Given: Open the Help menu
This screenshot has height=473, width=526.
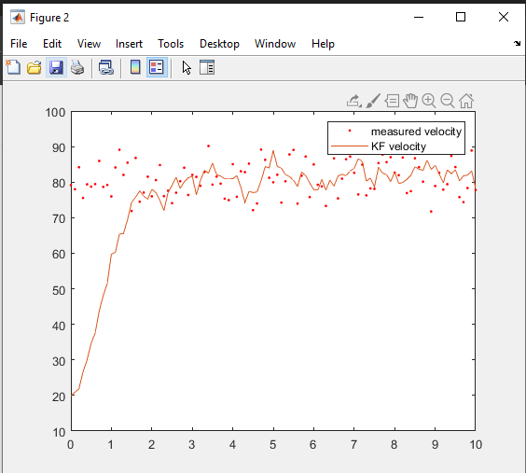Looking at the screenshot, I should [323, 44].
